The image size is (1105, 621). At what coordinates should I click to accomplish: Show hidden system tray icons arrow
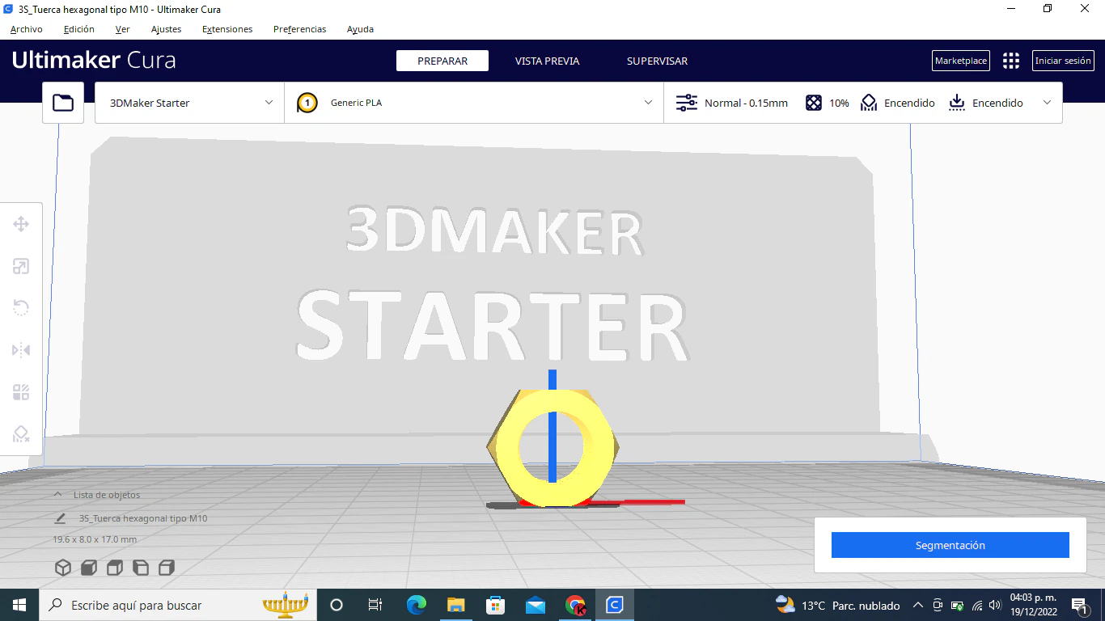918,605
